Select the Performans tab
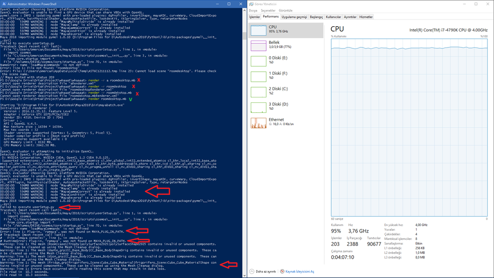The image size is (494, 278). pos(270,17)
